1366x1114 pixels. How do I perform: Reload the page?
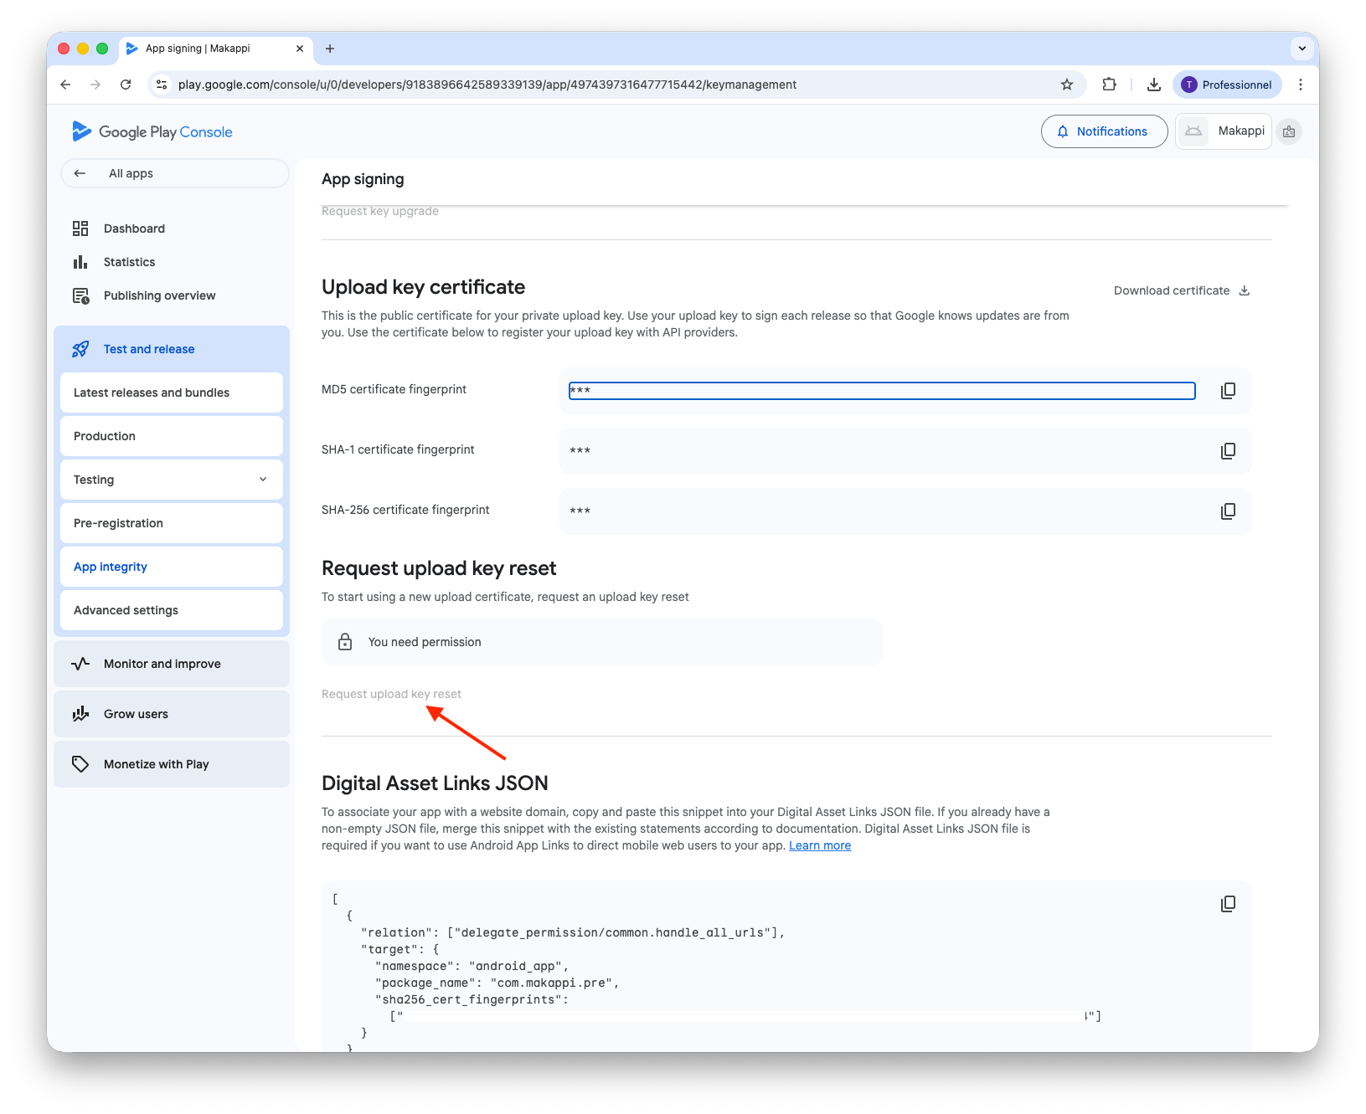tap(126, 85)
